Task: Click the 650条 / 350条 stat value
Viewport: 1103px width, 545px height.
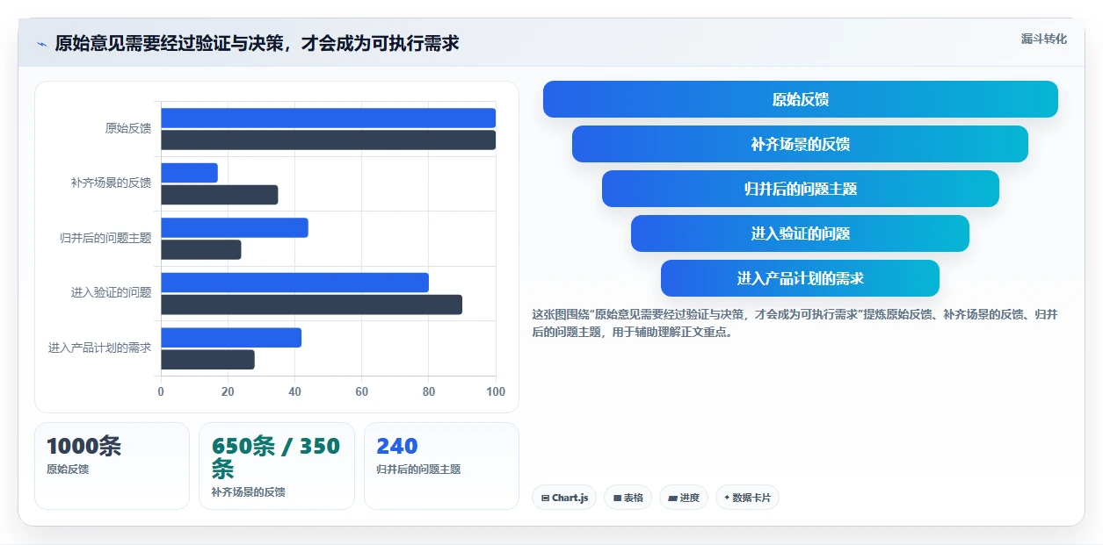Action: click(276, 456)
